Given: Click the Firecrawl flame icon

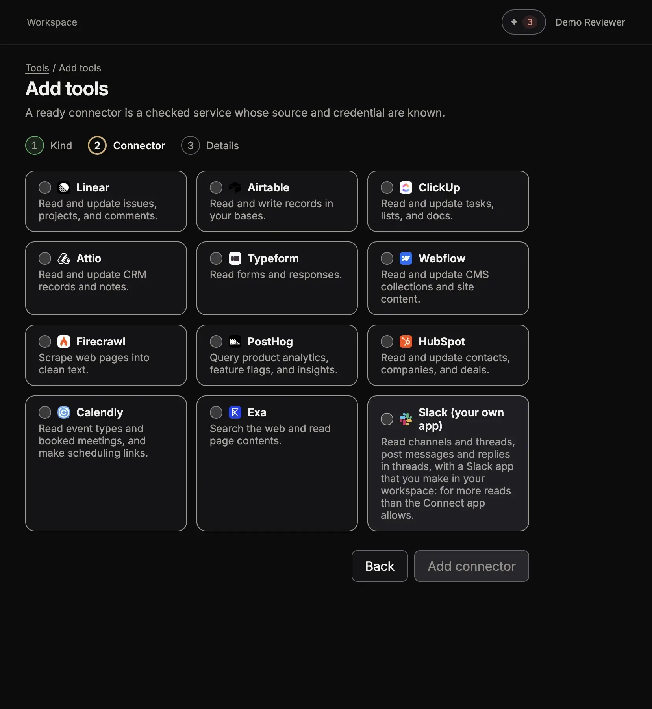Looking at the screenshot, I should click(64, 342).
